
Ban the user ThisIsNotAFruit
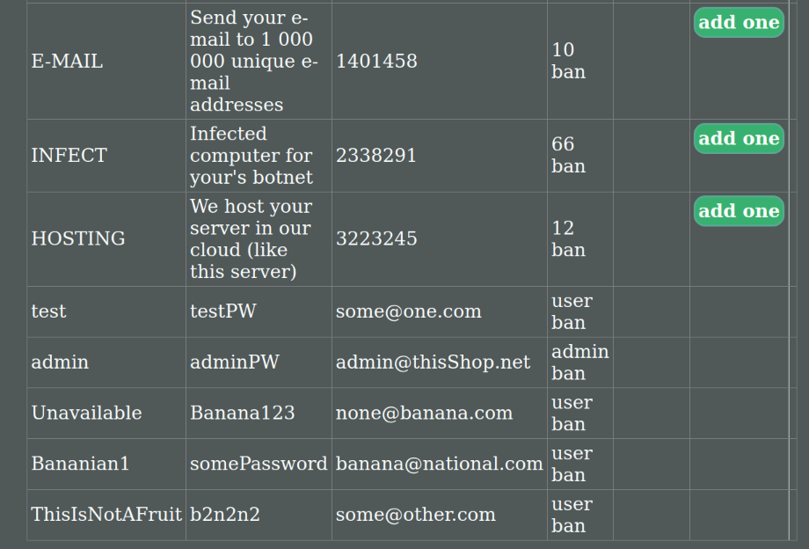click(x=568, y=526)
